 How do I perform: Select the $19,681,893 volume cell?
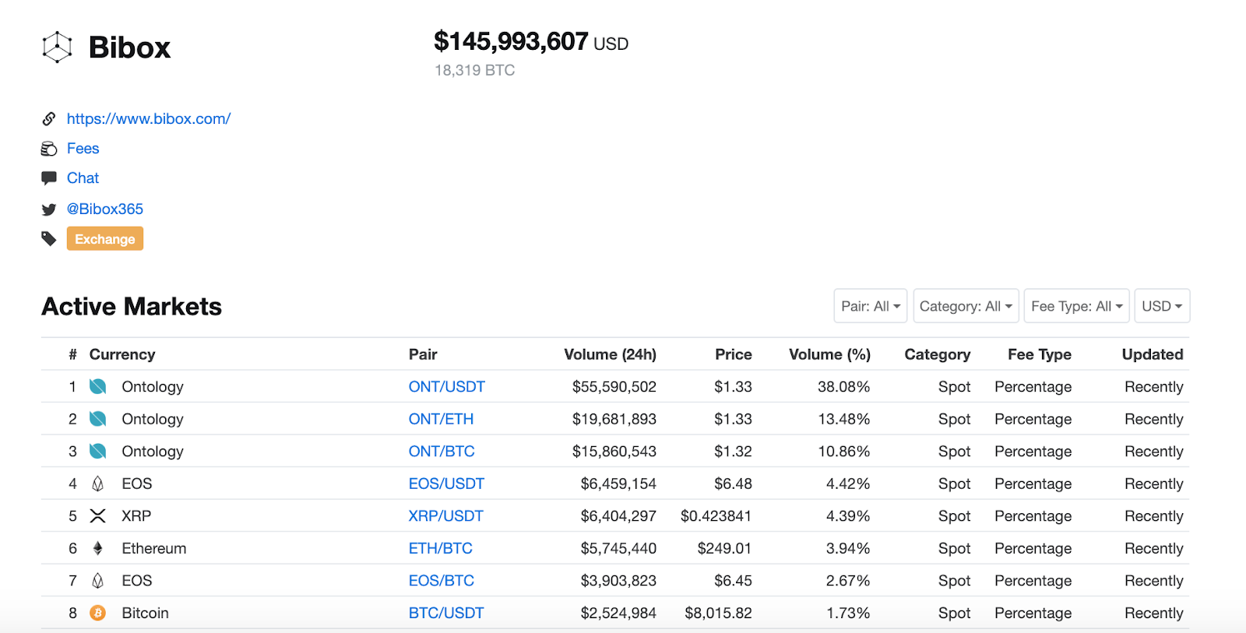(x=614, y=419)
